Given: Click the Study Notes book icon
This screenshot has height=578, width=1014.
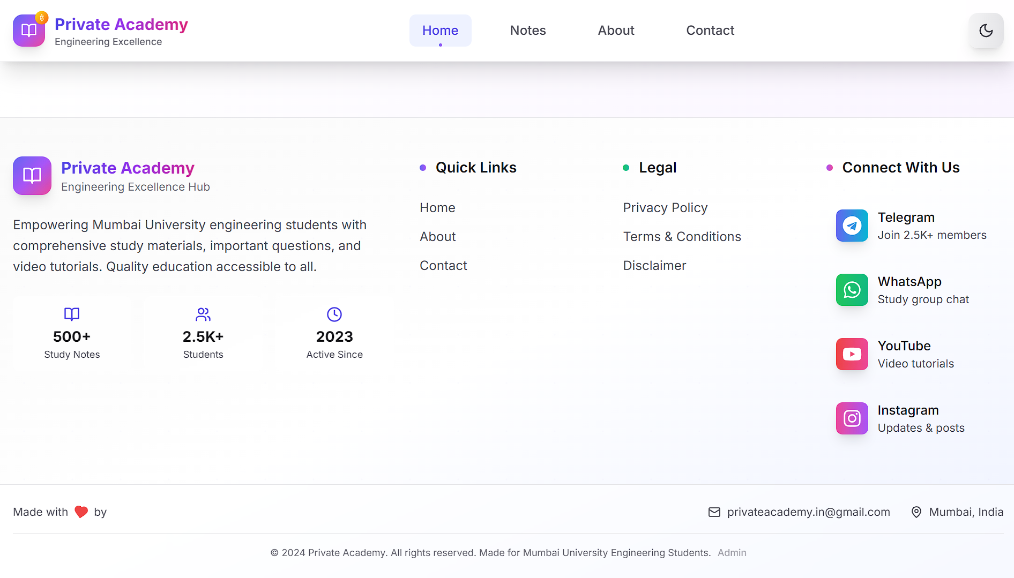Looking at the screenshot, I should tap(72, 314).
